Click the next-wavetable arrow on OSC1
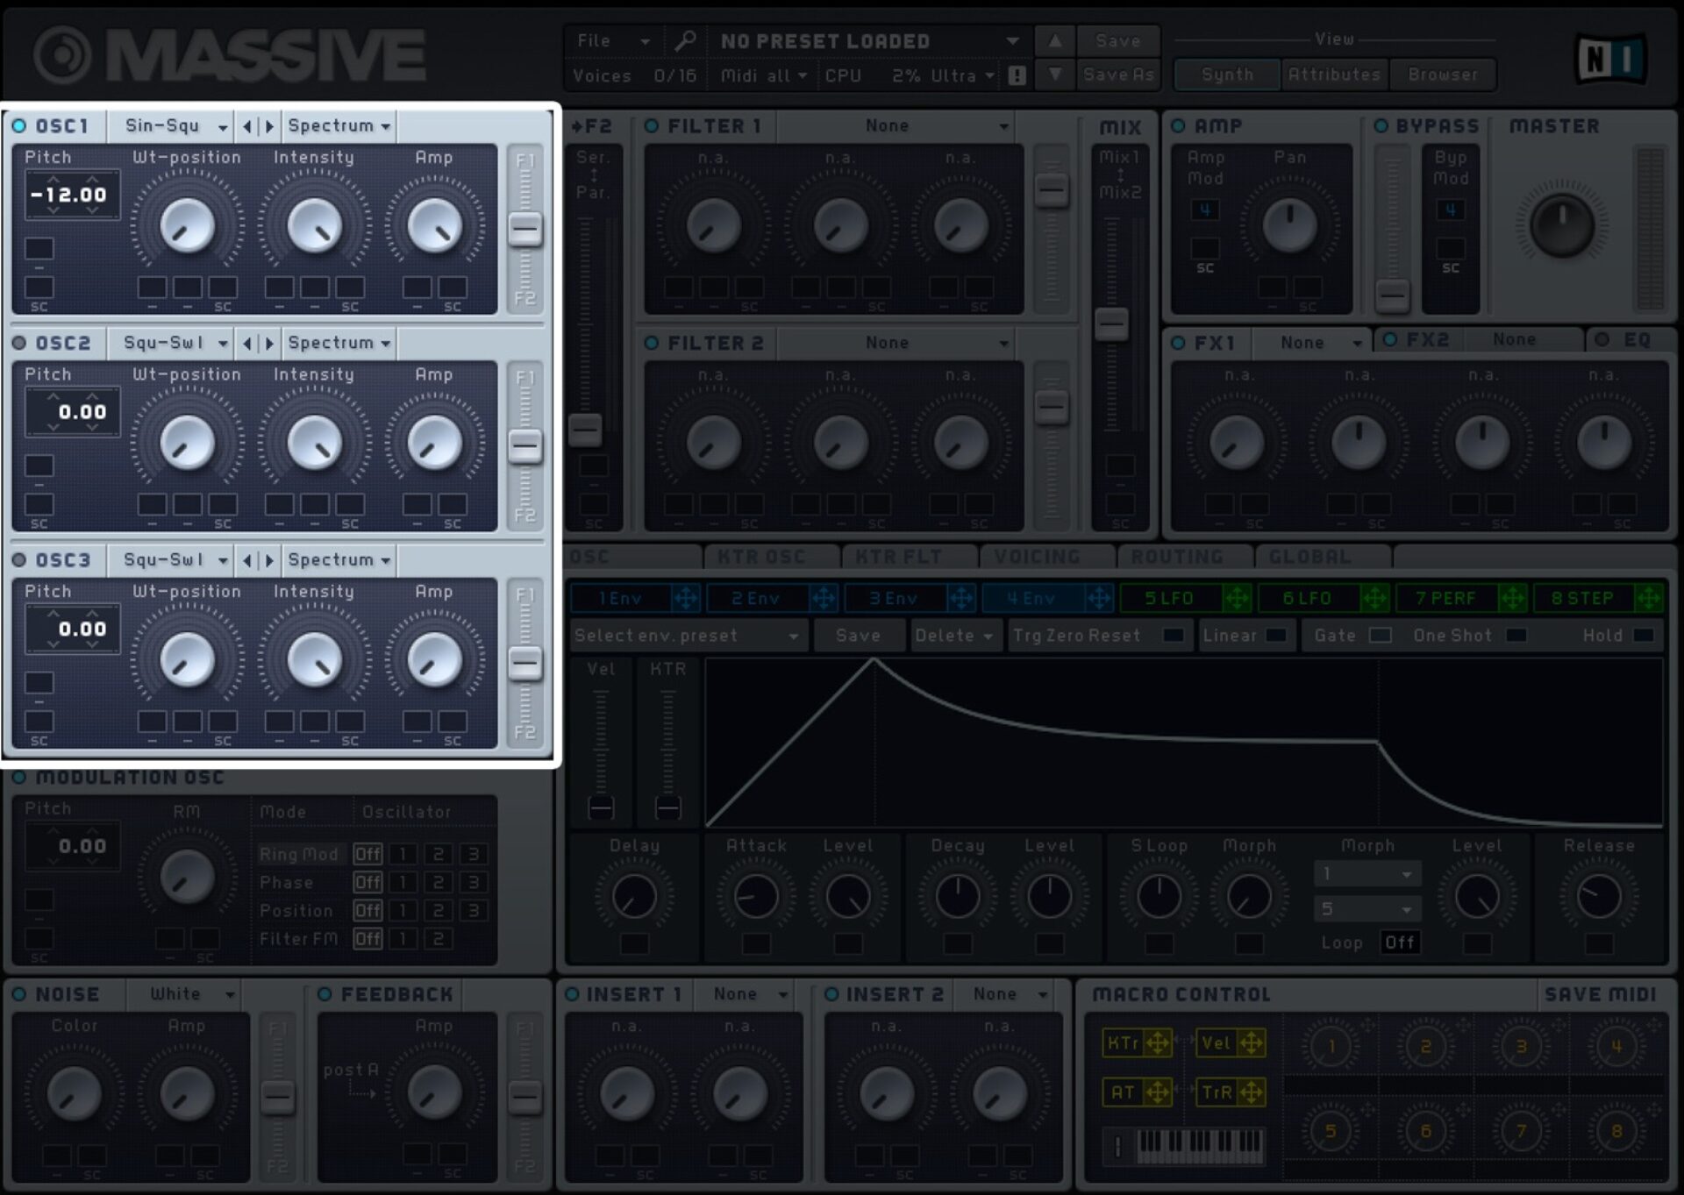This screenshot has height=1195, width=1684. (x=271, y=125)
